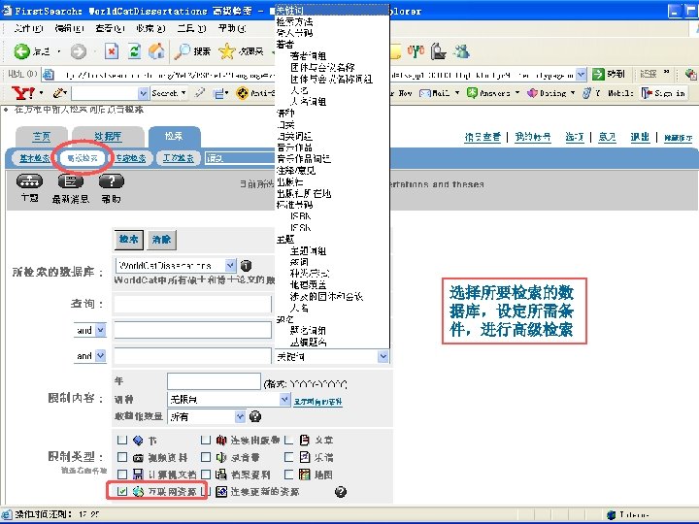This screenshot has width=699, height=524.
Task: Open the 编辑 Edit menu
Action: click(69, 28)
